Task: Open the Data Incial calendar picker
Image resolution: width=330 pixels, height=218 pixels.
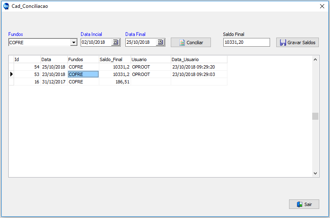Action: click(115, 42)
